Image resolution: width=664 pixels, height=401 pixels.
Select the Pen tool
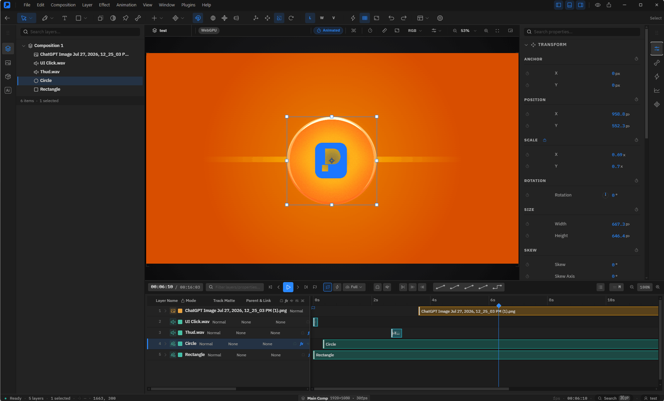[x=45, y=18]
